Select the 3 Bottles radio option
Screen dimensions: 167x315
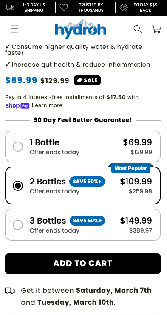18,225
